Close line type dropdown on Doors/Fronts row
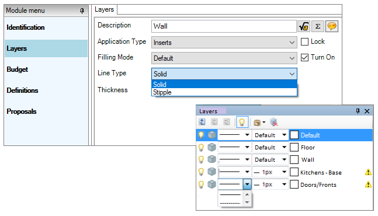This screenshot has width=378, height=216. point(247,184)
